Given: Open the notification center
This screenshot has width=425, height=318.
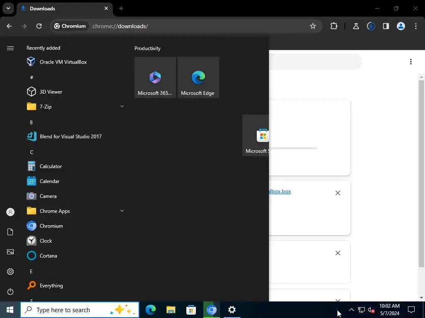Looking at the screenshot, I should (x=411, y=310).
